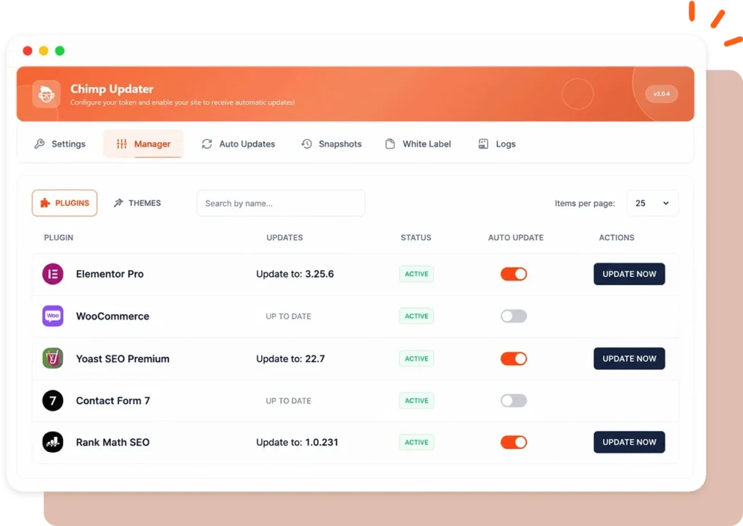Click the ACTIVE badge for Rank Math SEO

[416, 442]
